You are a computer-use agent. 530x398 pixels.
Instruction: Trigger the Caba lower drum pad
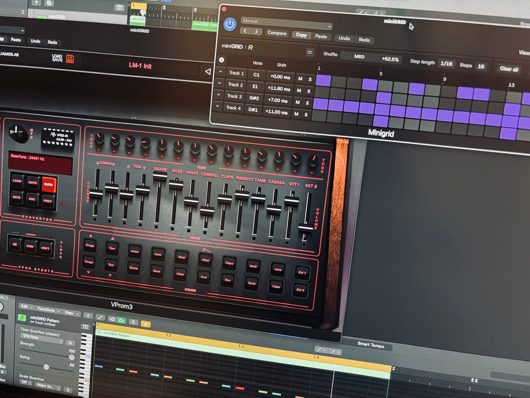[x=276, y=286]
